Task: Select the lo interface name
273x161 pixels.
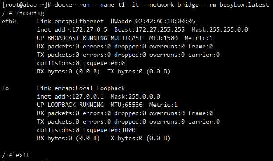Action: [5, 88]
